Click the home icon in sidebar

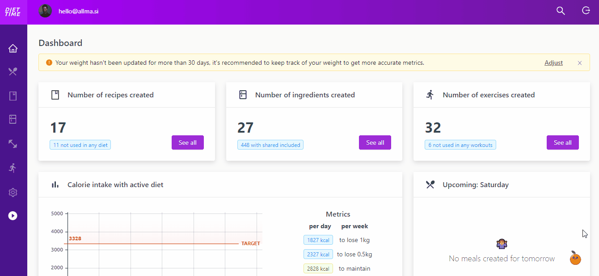coord(13,48)
